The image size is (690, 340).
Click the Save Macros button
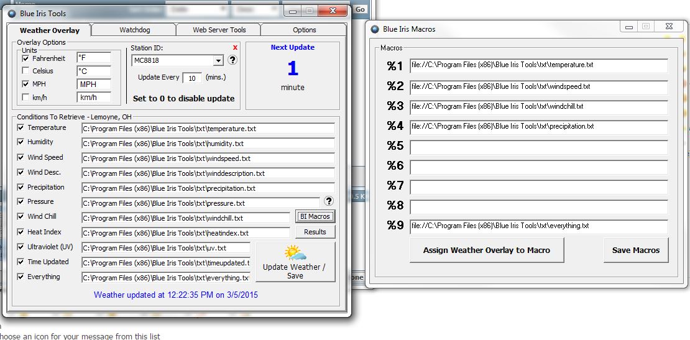[636, 250]
